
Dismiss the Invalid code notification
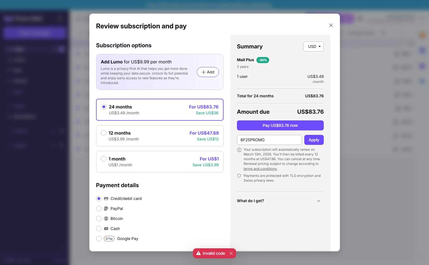click(x=231, y=253)
